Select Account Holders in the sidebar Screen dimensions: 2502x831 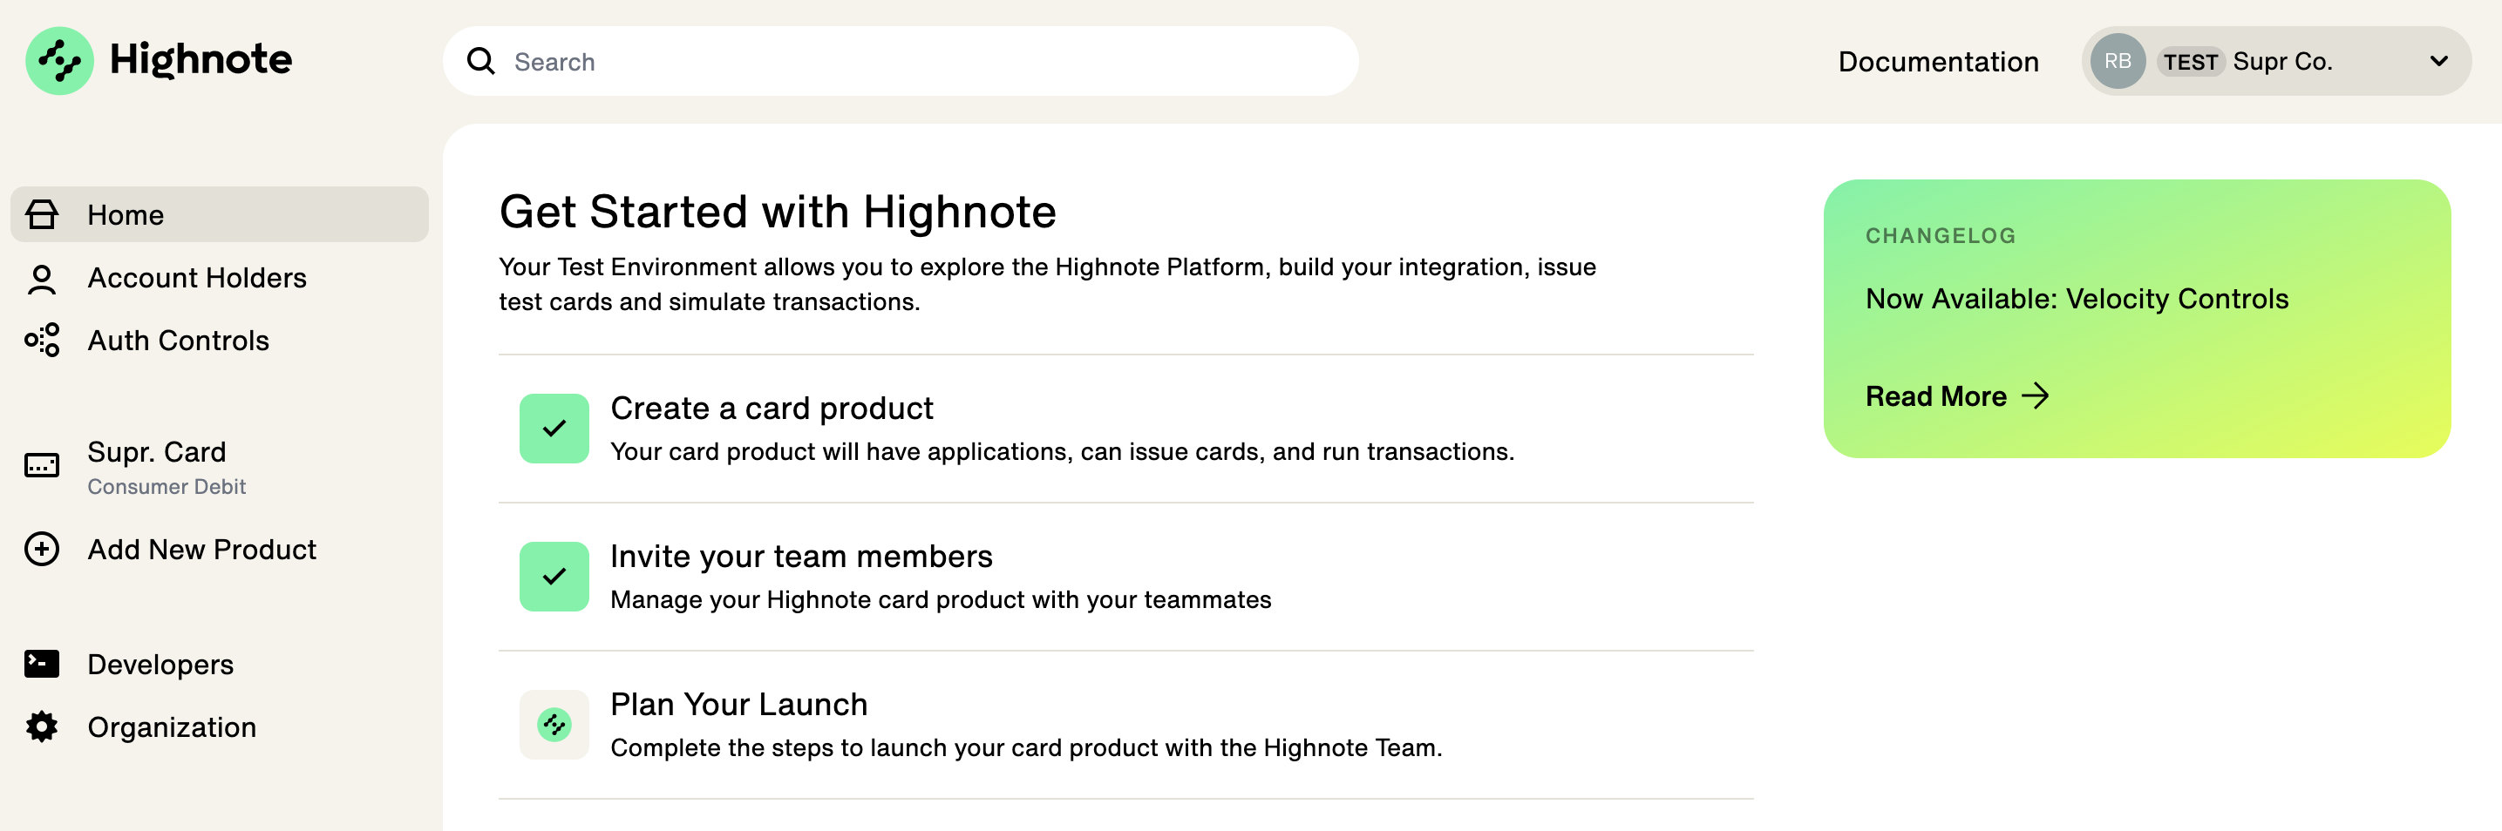click(x=196, y=278)
